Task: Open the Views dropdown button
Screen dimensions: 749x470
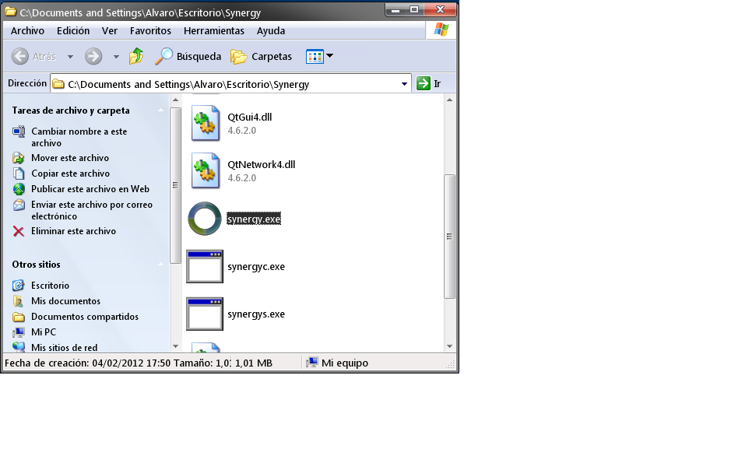Action: (x=320, y=56)
